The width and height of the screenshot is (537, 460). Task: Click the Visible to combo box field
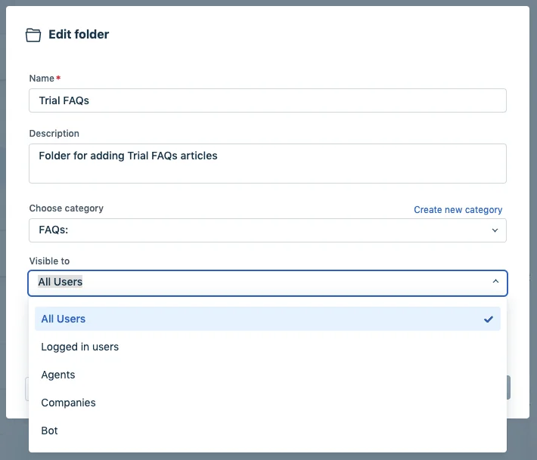click(x=268, y=283)
